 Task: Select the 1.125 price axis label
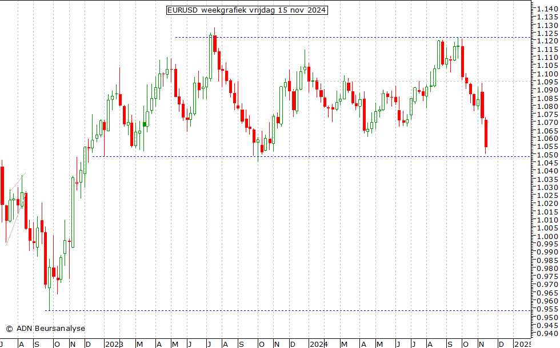pyautogui.click(x=547, y=33)
